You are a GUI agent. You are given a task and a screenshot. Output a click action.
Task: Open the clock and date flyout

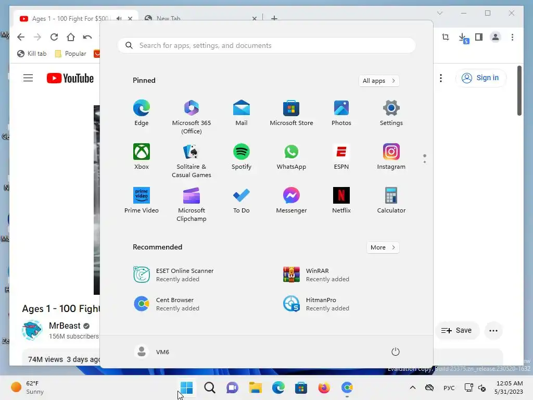pos(509,387)
